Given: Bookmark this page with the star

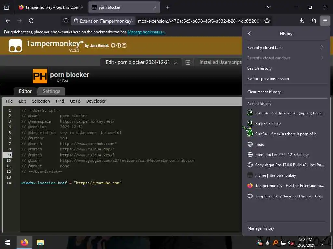Looking at the screenshot, I should tap(267, 21).
